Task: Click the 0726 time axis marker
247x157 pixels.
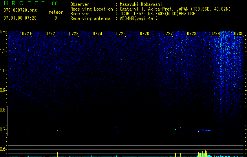Action: pos(145,34)
